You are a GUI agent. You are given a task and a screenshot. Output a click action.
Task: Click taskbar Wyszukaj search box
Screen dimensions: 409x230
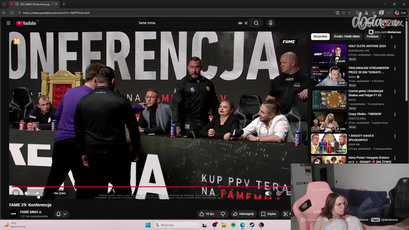[177, 225]
